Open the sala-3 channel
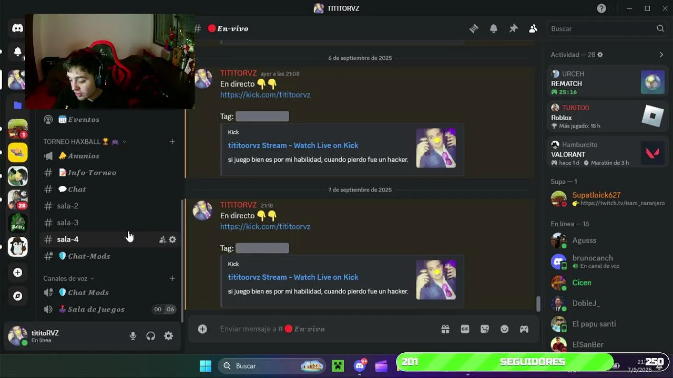The width and height of the screenshot is (673, 378). point(109,223)
